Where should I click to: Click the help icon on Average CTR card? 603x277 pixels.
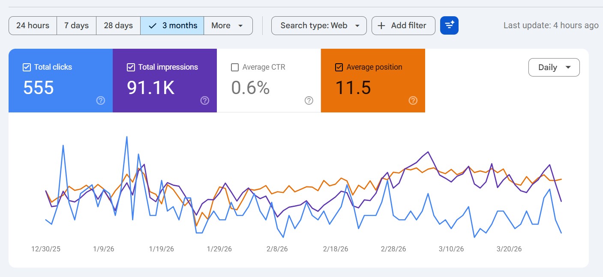pos(309,100)
